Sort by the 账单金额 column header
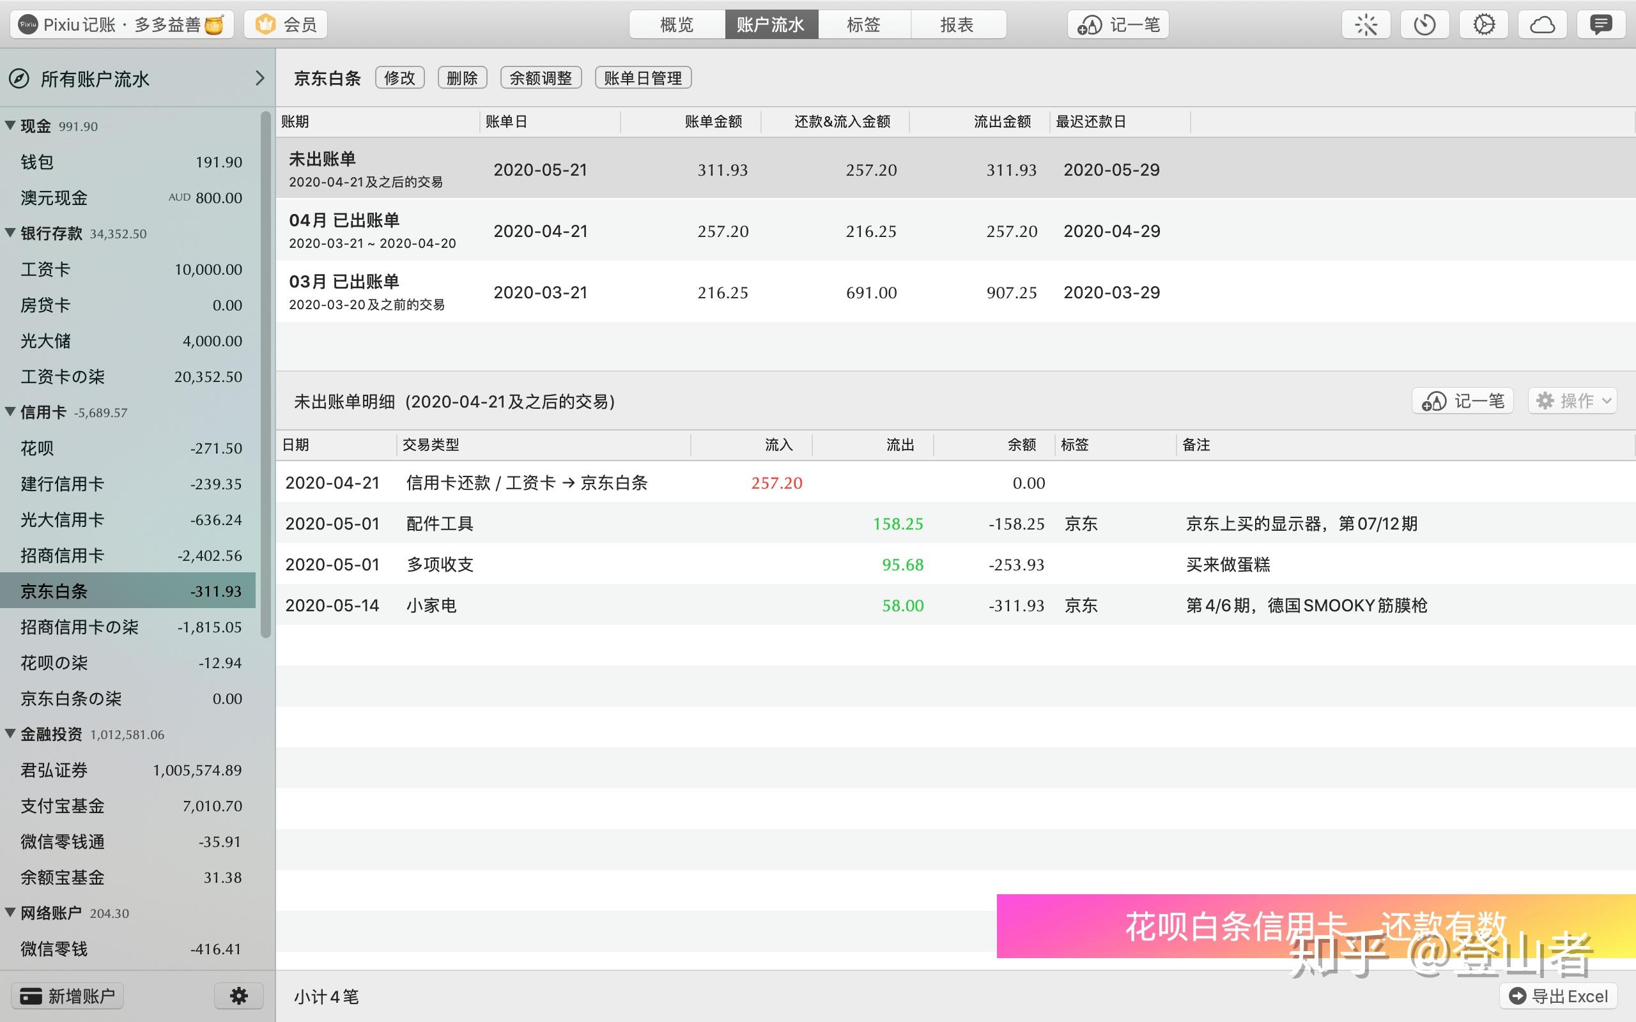 [690, 121]
